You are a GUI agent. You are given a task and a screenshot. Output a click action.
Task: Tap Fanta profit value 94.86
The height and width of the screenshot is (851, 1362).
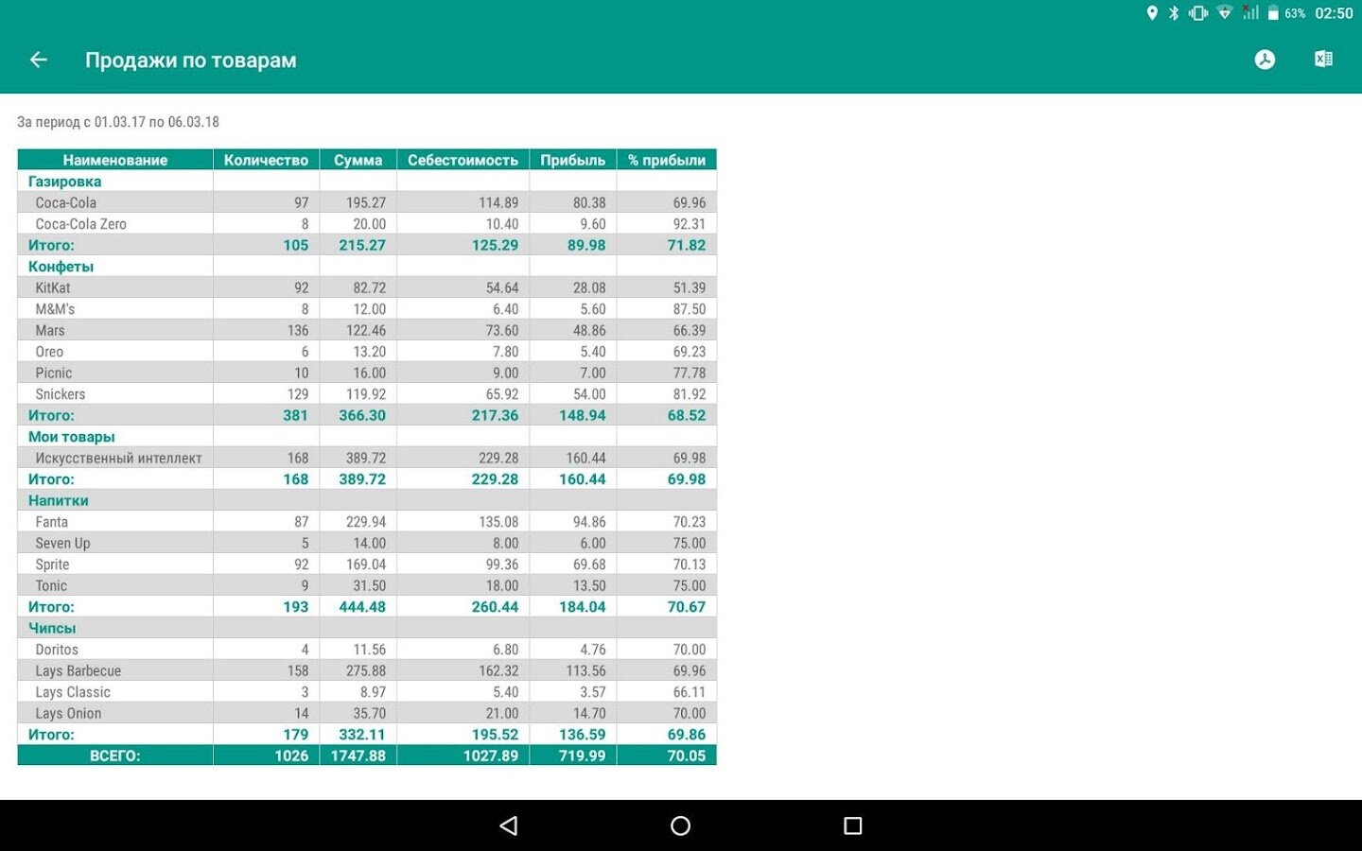click(589, 522)
